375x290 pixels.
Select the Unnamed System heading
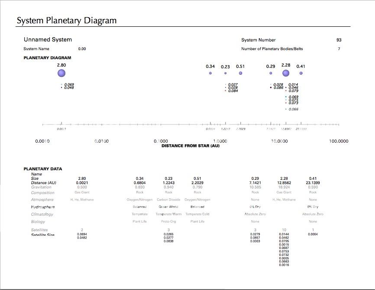(x=48, y=39)
